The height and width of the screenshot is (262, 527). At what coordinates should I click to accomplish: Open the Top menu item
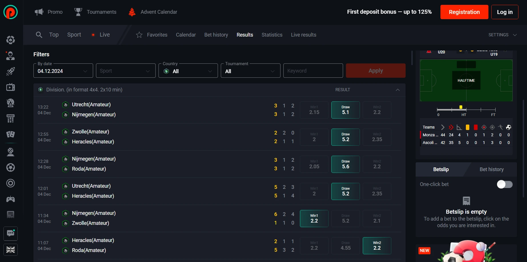[x=54, y=35]
